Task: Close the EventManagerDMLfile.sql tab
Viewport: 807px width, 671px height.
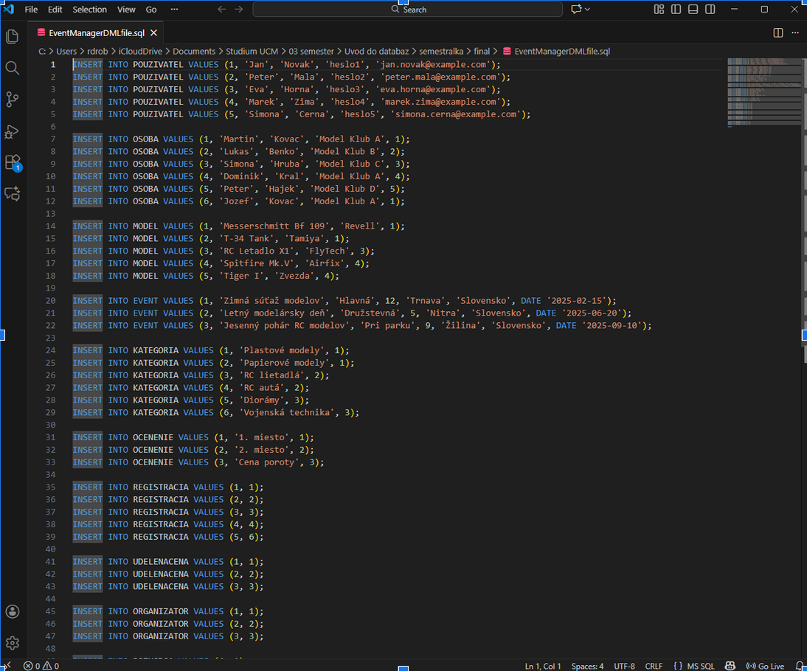Action: 154,33
